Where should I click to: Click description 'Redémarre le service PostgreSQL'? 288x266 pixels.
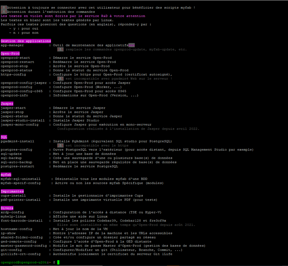85,166
